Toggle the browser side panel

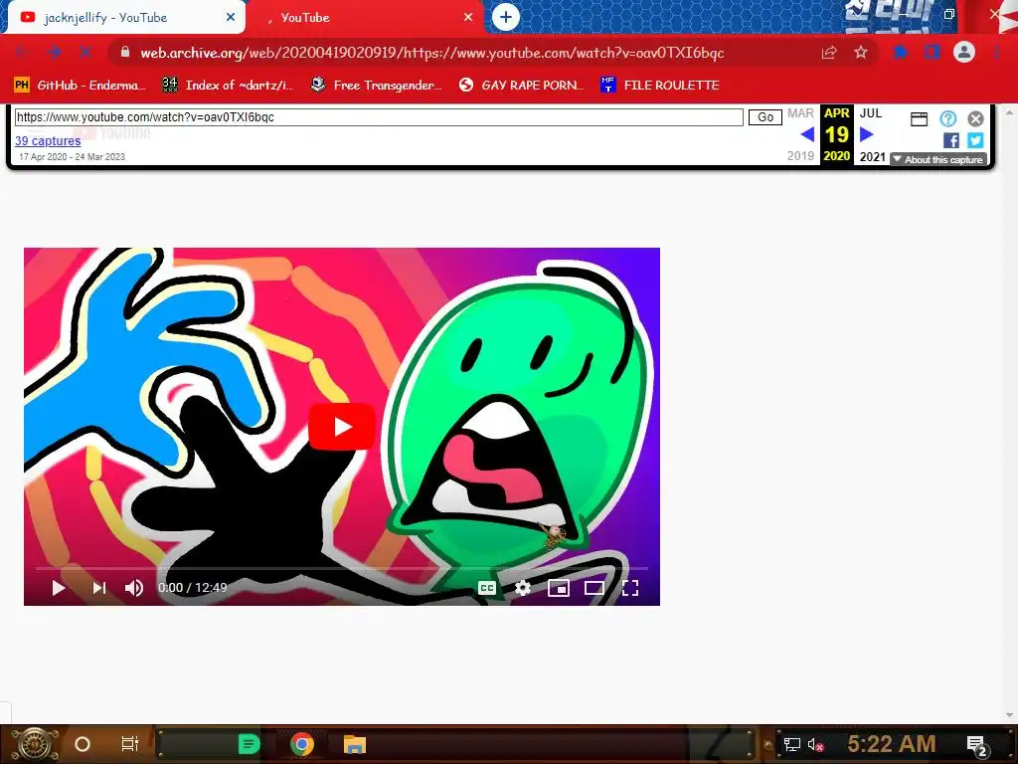coord(933,53)
